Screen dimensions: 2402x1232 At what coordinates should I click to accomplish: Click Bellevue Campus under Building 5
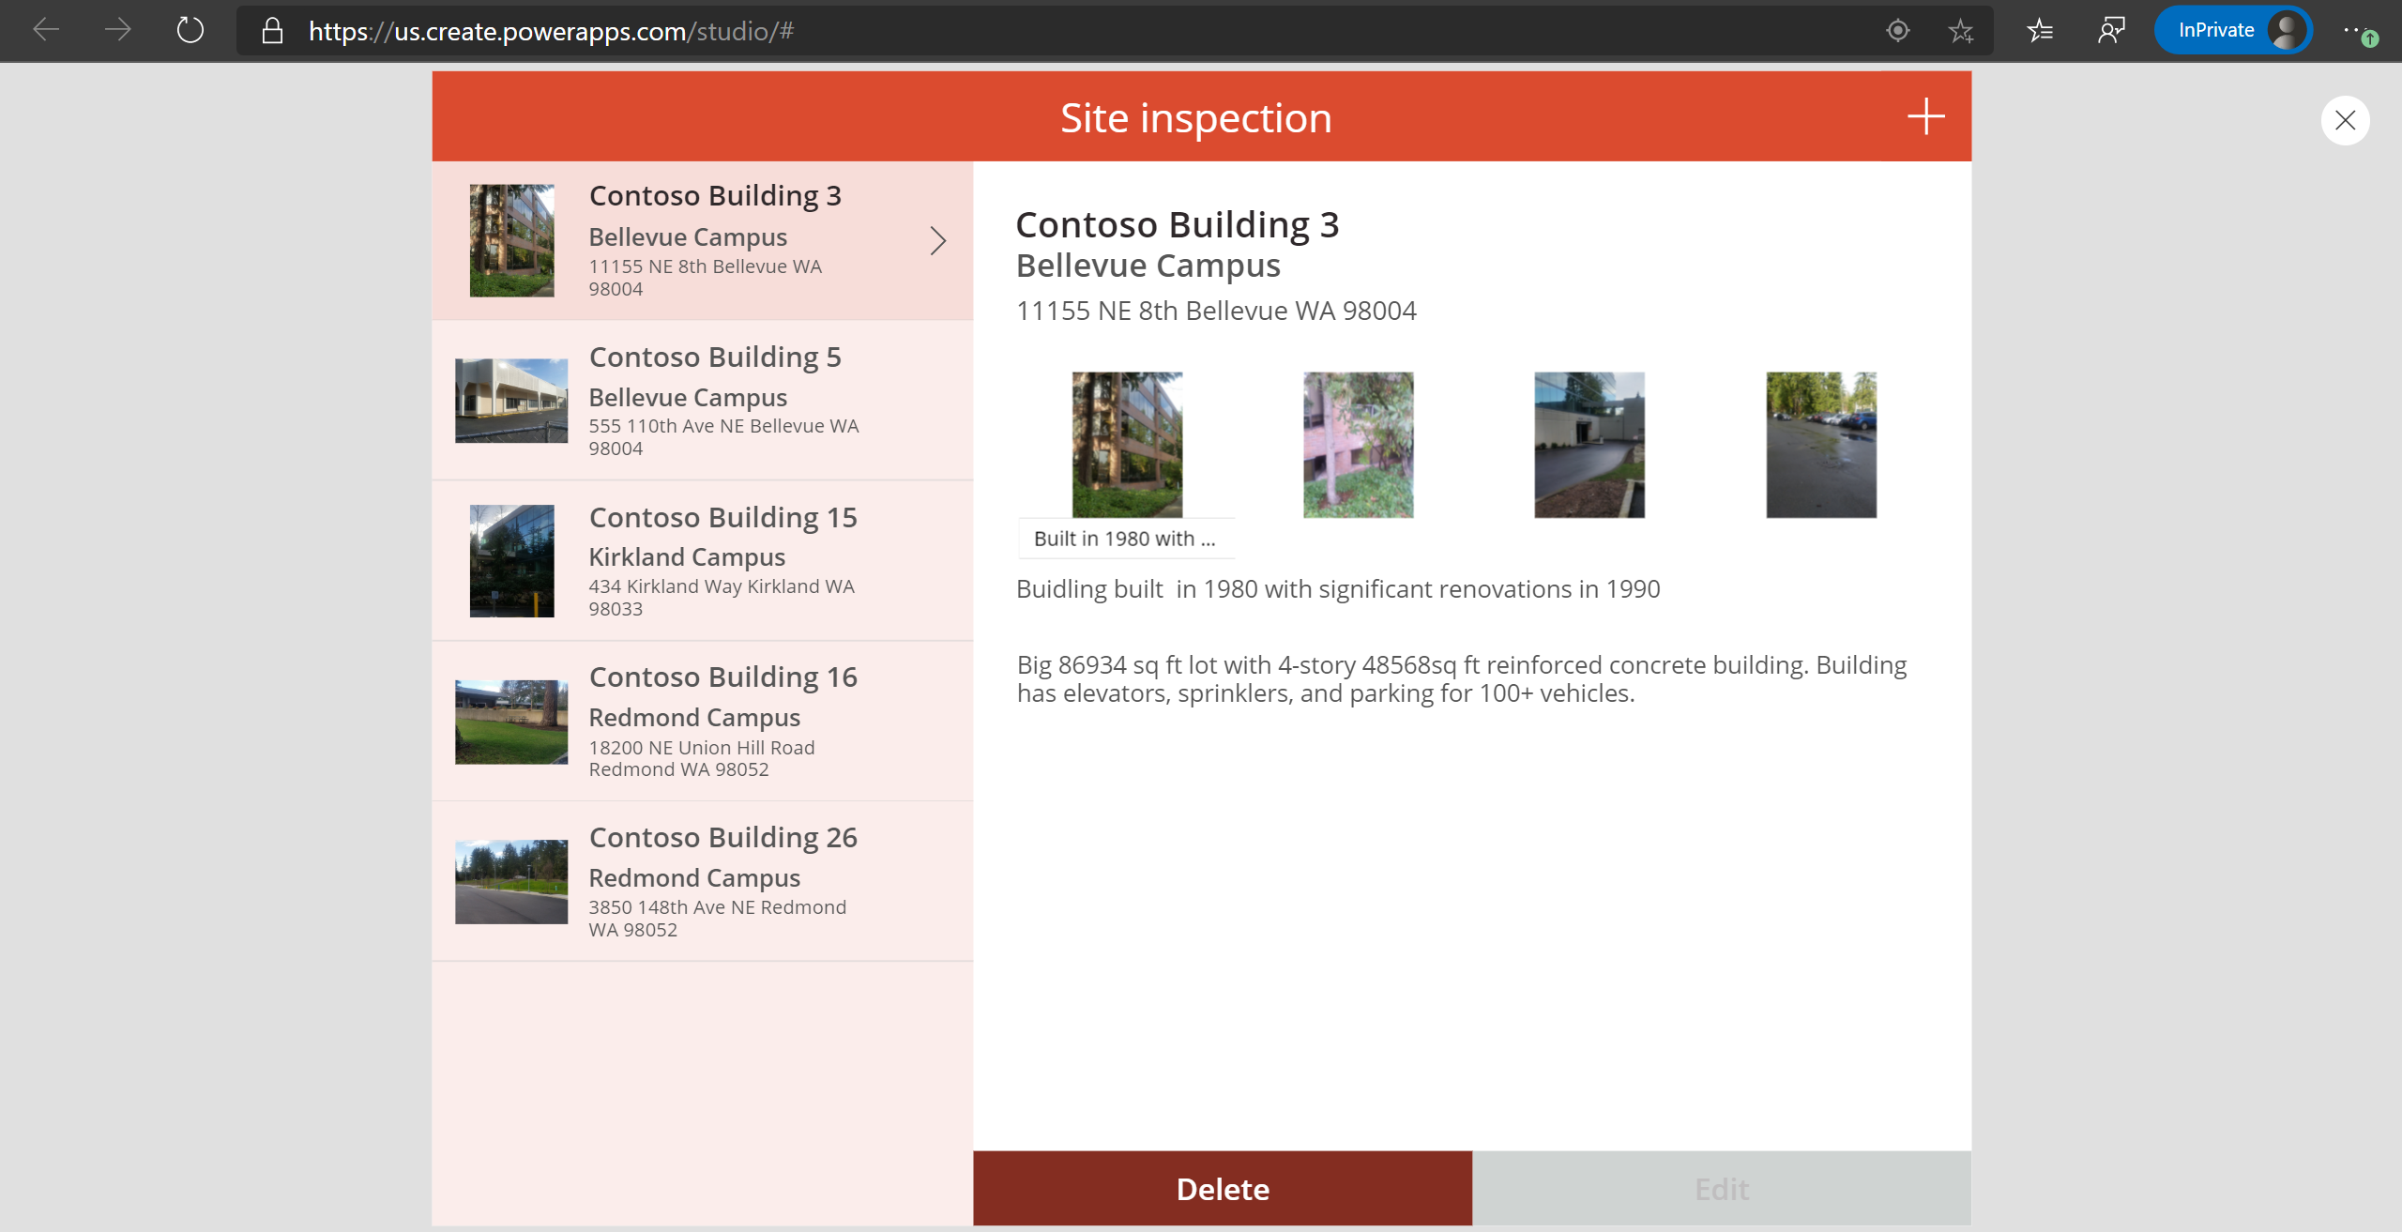[688, 398]
